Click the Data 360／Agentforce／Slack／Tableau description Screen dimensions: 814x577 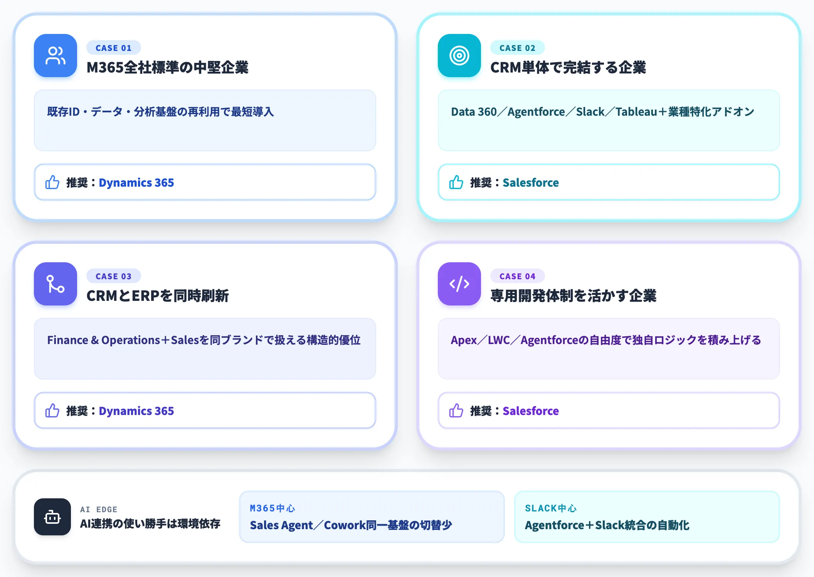603,112
